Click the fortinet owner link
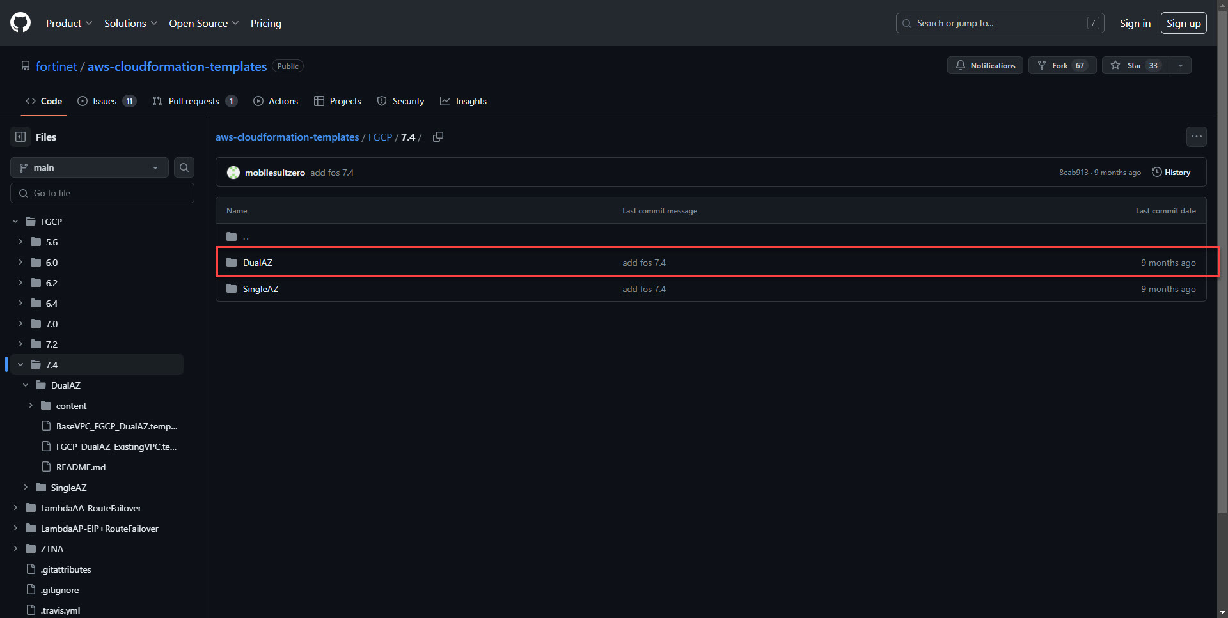 (56, 66)
